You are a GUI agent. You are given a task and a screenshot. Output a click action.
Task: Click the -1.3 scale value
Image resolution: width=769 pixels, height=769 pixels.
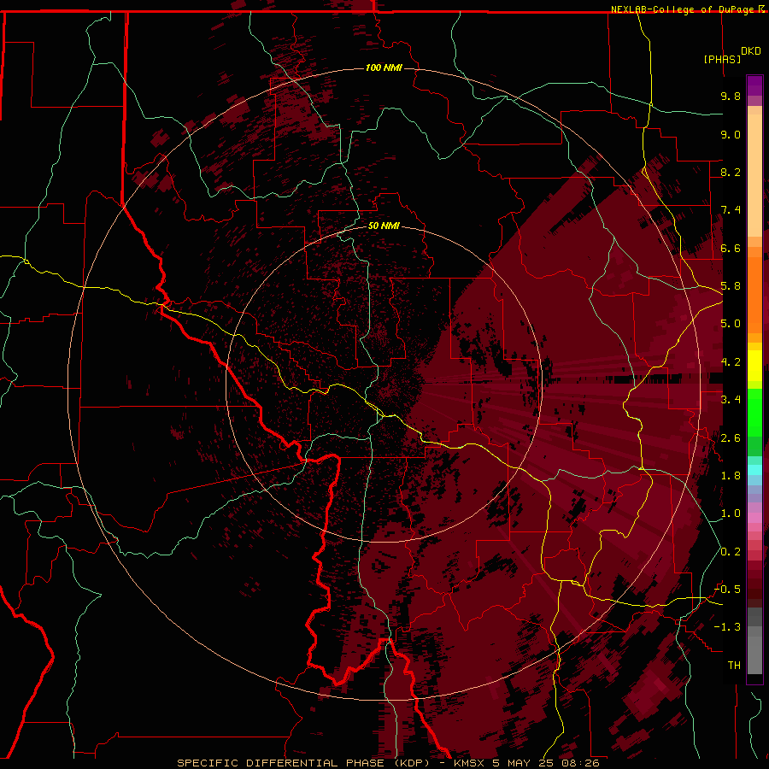[727, 627]
